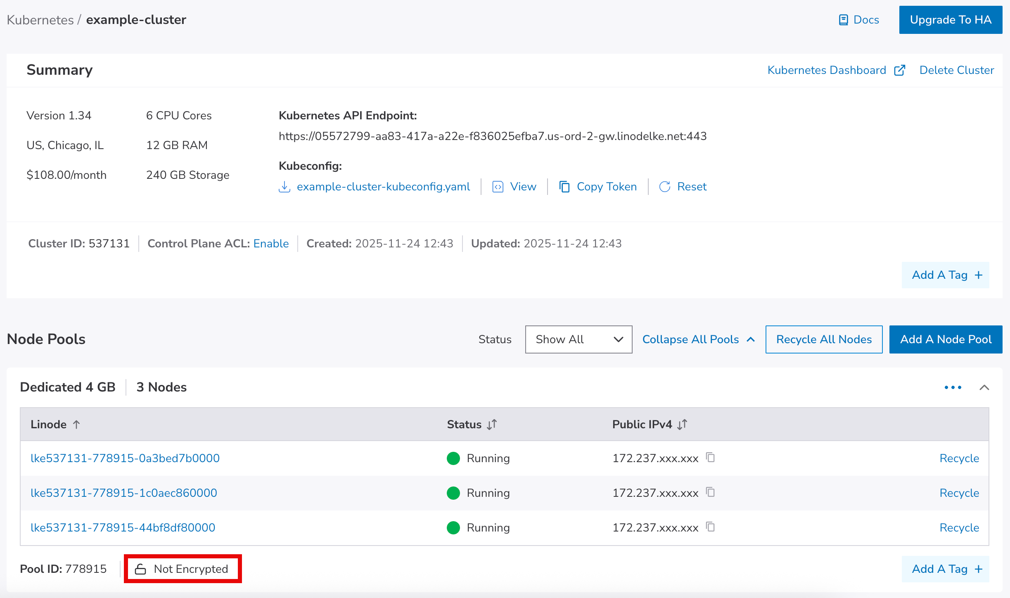Copy the third node's IPv4 address
Screen dimensions: 1010x598
click(x=710, y=527)
